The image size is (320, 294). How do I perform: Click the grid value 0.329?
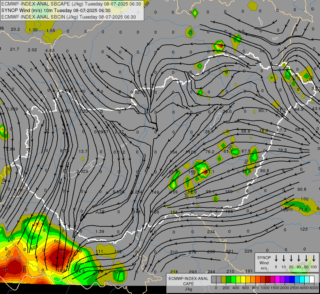(x=82, y=171)
